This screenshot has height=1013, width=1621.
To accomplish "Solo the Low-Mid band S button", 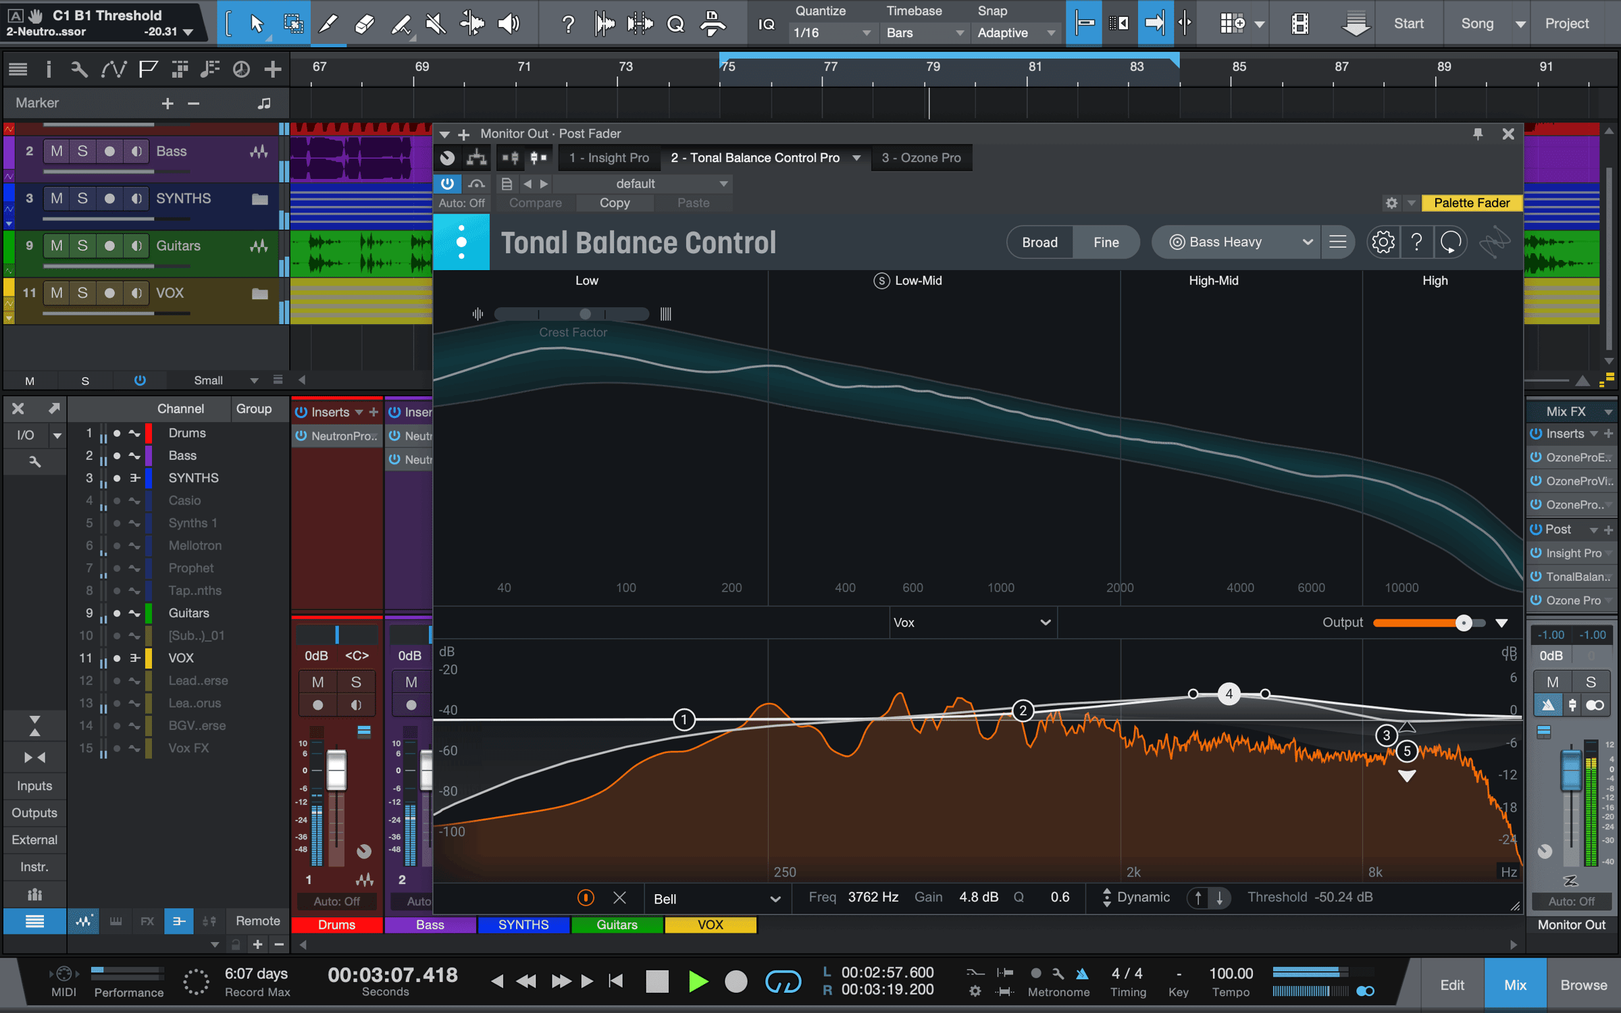I will point(881,281).
